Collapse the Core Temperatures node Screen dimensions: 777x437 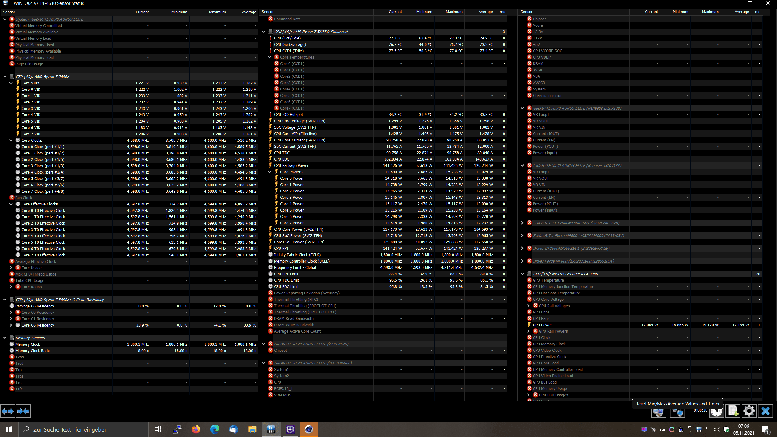click(270, 57)
